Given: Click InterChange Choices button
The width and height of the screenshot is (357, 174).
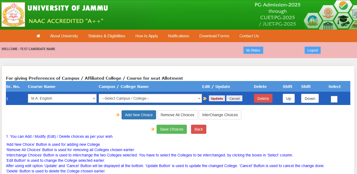Looking at the screenshot, I should pos(220,115).
